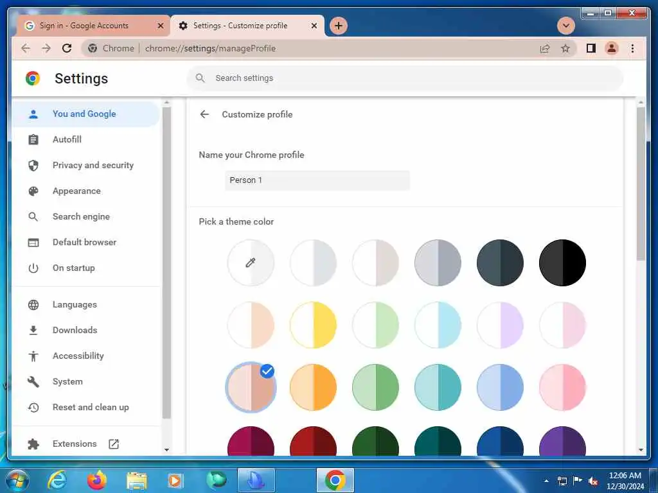This screenshot has height=493, width=658.
Task: Open Autofill settings
Action: (85, 139)
